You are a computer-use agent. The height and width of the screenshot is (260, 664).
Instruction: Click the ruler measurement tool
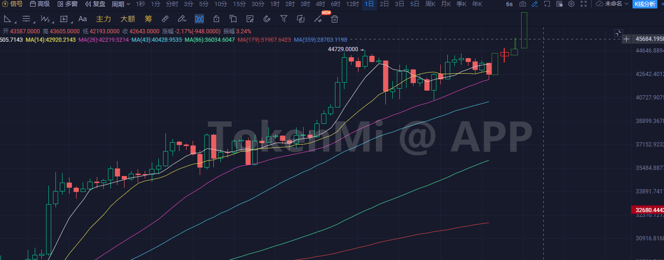(x=165, y=19)
